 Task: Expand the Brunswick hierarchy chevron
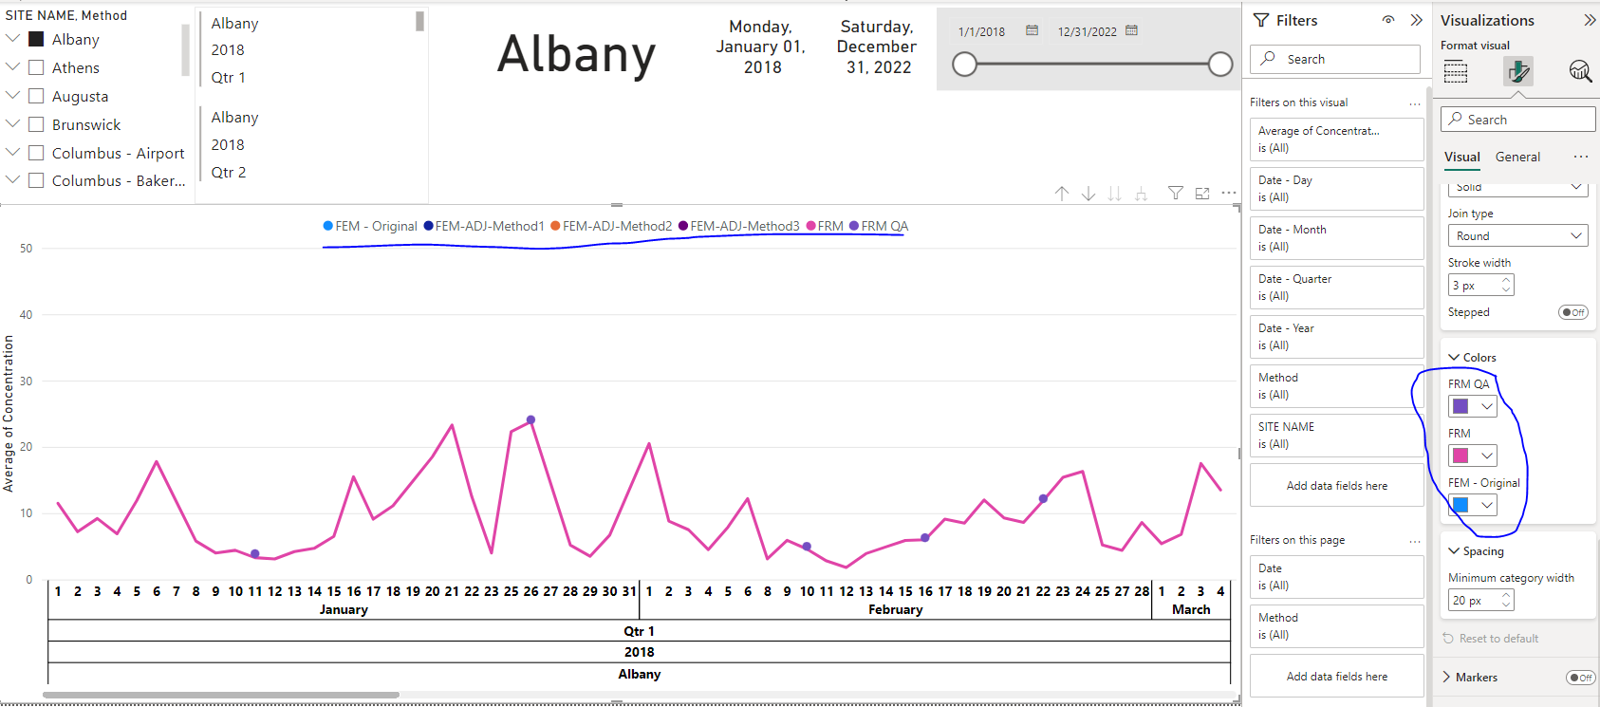(x=13, y=124)
